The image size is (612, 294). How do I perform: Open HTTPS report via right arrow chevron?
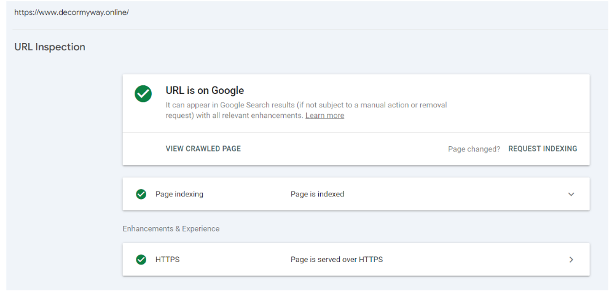click(x=571, y=260)
